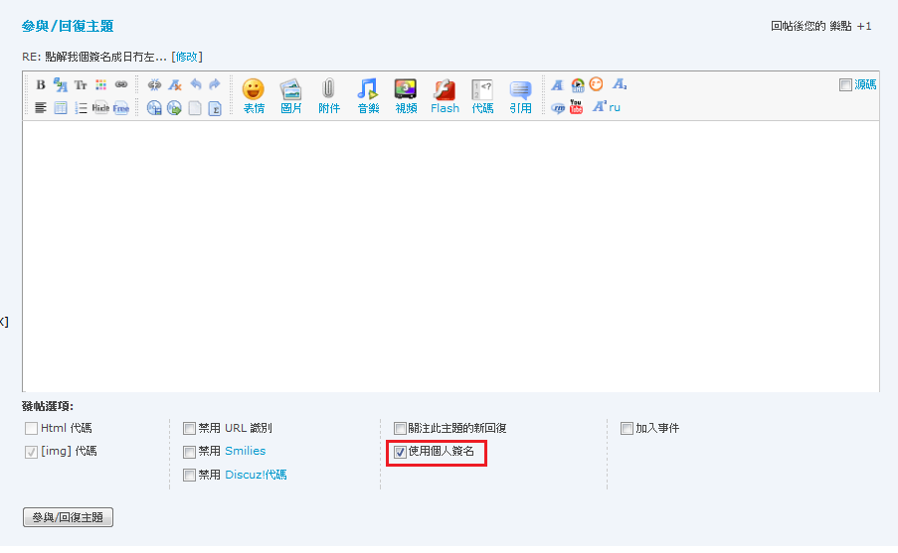898x553 pixels.
Task: Insert a YouTube video
Action: coord(576,107)
